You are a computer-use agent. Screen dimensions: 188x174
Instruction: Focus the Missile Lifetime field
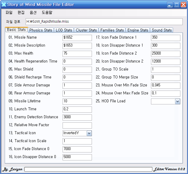[x=77, y=101]
